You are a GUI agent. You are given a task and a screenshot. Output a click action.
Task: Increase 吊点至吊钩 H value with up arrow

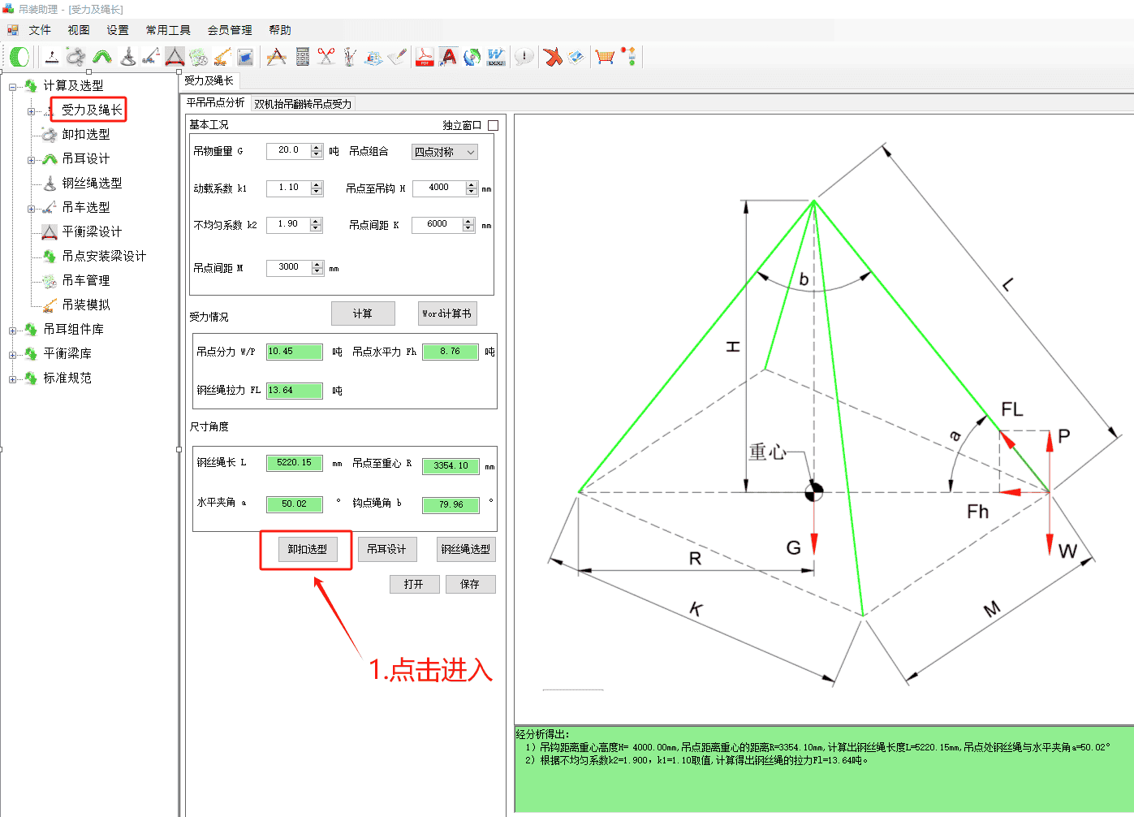coord(472,185)
